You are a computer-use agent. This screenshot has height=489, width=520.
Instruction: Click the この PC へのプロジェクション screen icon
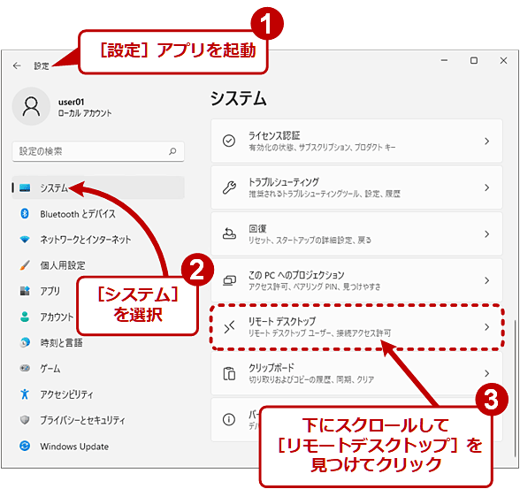pyautogui.click(x=229, y=280)
